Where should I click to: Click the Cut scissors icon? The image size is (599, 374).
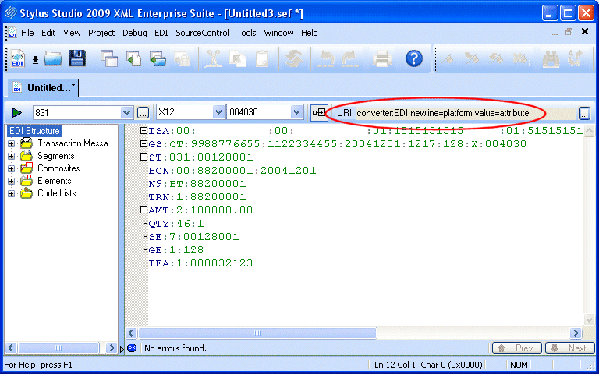pyautogui.click(x=213, y=59)
